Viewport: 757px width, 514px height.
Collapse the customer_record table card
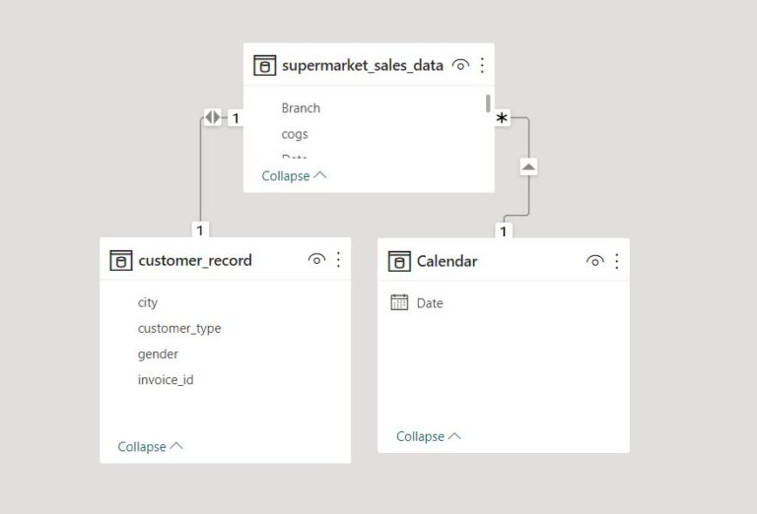click(x=150, y=447)
